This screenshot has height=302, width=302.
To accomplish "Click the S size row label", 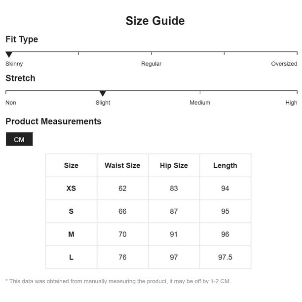I will tap(71, 211).
